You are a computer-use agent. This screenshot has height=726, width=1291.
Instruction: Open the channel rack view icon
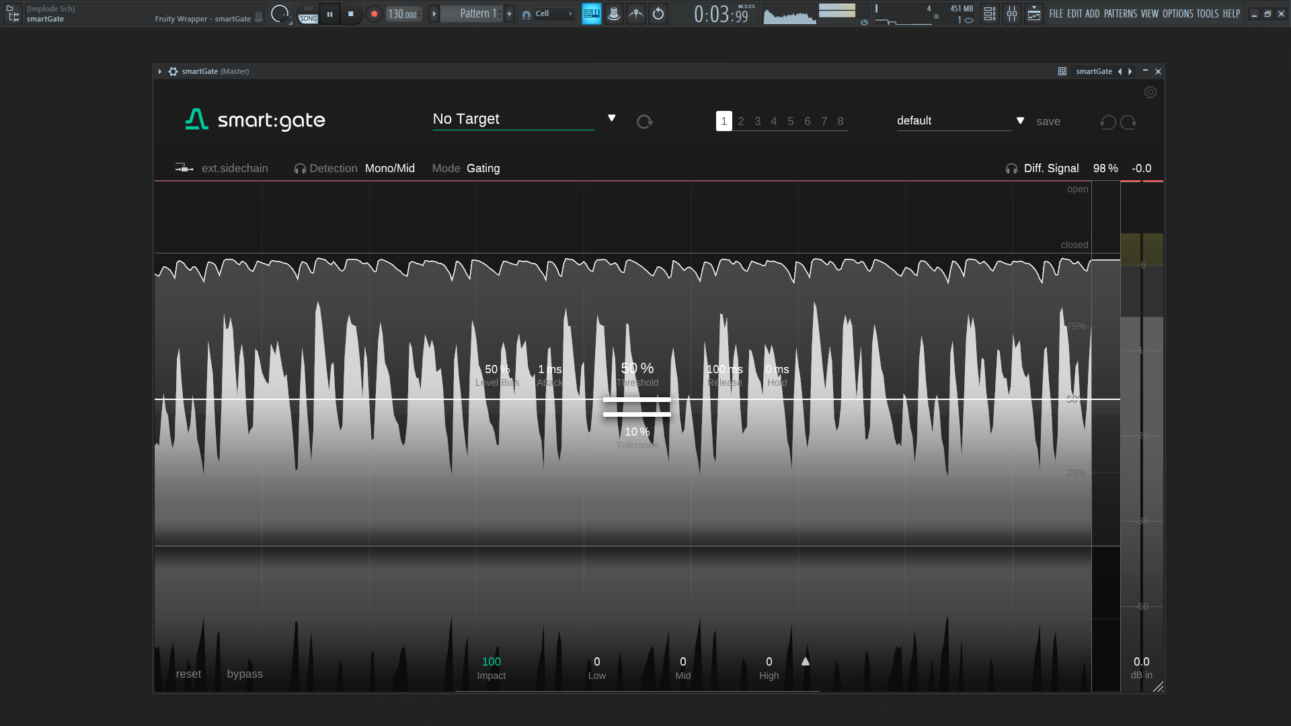[x=1034, y=13]
